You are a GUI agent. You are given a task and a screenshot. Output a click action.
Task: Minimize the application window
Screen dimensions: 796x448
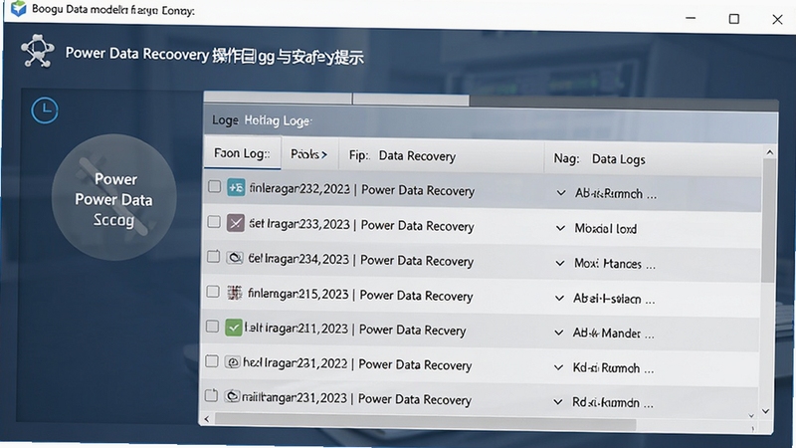[691, 18]
